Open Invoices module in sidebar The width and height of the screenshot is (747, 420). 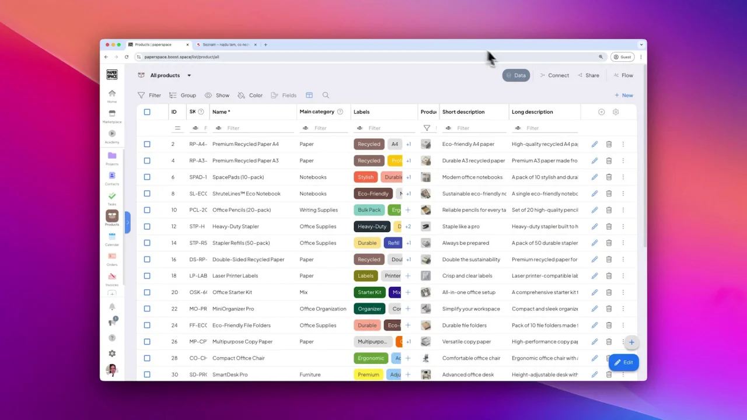click(112, 279)
